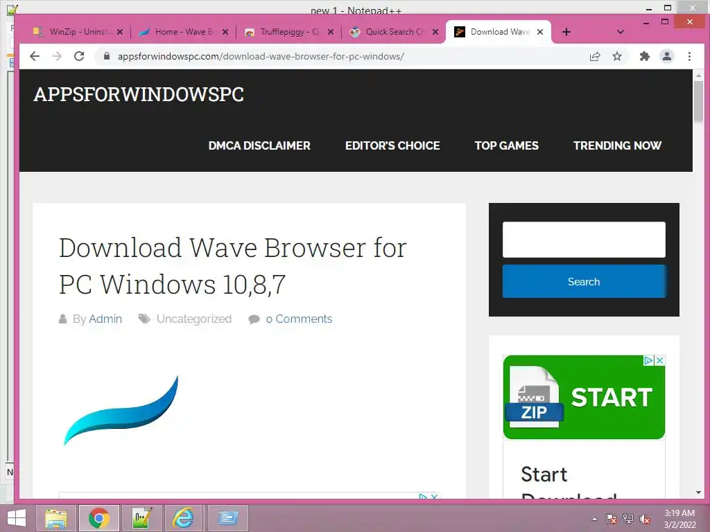This screenshot has width=710, height=532.
Task: Show hidden system tray icons
Action: (x=594, y=519)
